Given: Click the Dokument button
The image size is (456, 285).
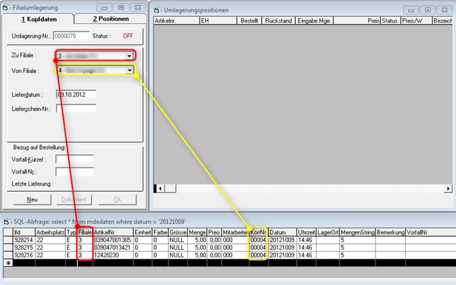Looking at the screenshot, I should click(x=74, y=199).
